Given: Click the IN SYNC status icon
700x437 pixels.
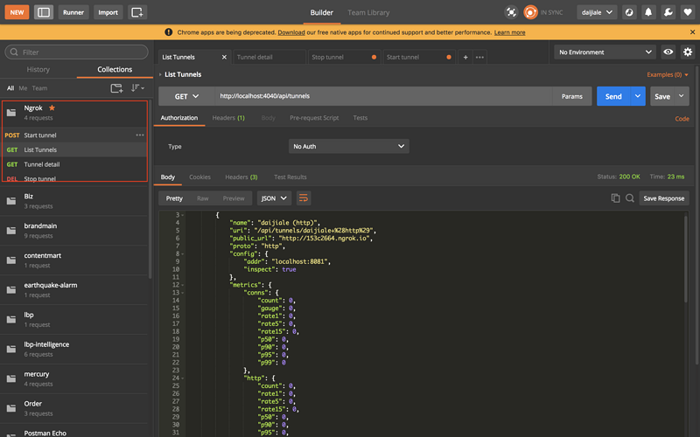Looking at the screenshot, I should (x=530, y=12).
